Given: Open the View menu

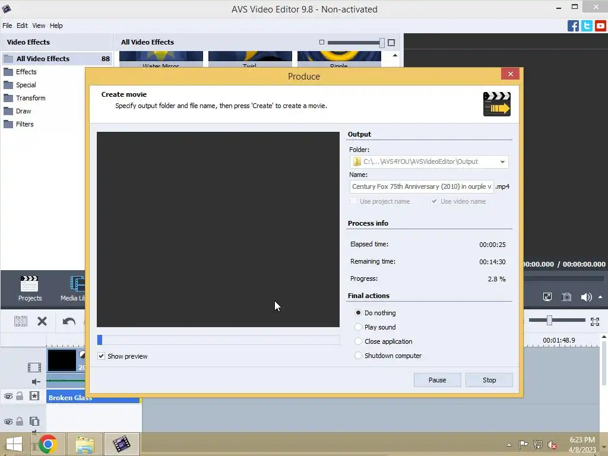Looking at the screenshot, I should pos(39,26).
